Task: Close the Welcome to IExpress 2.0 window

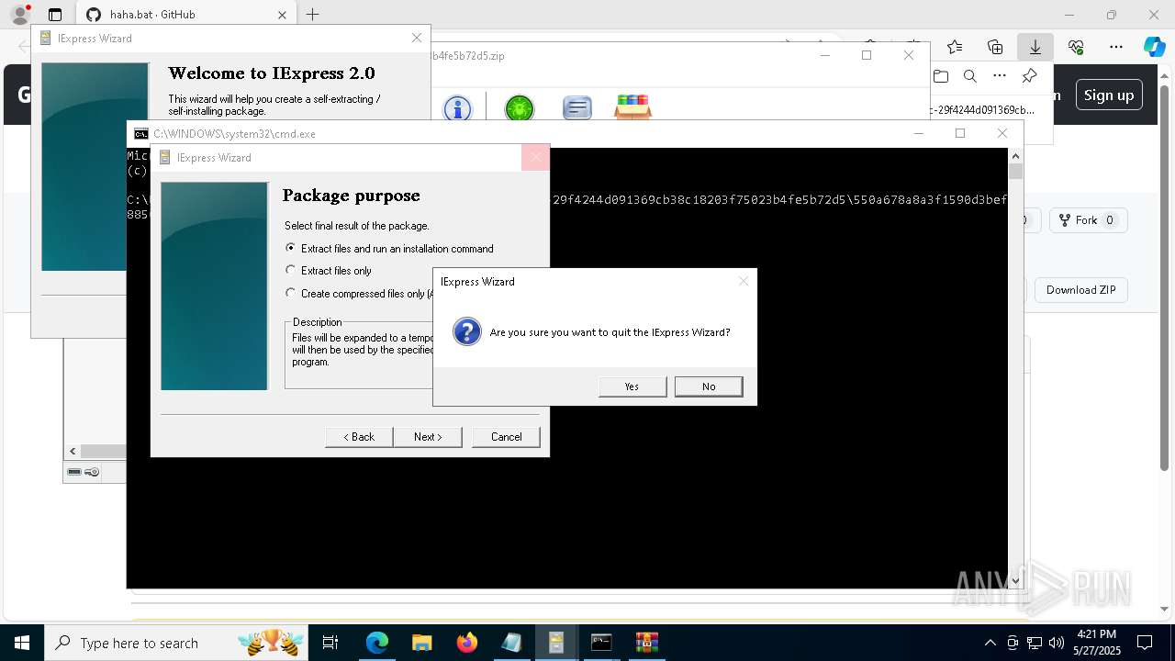Action: (x=417, y=38)
